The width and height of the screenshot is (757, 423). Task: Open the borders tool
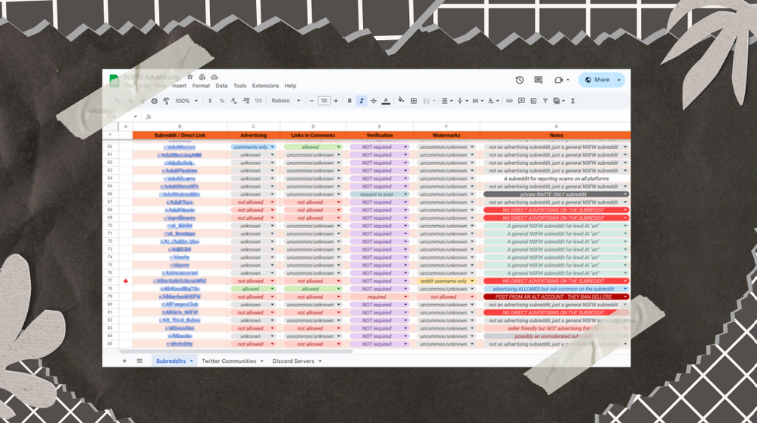click(x=414, y=101)
